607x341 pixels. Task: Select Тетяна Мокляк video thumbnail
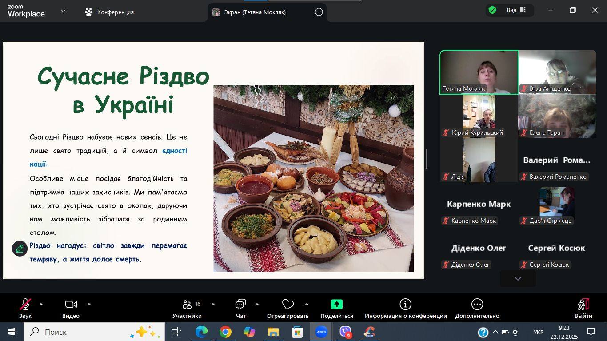point(479,72)
